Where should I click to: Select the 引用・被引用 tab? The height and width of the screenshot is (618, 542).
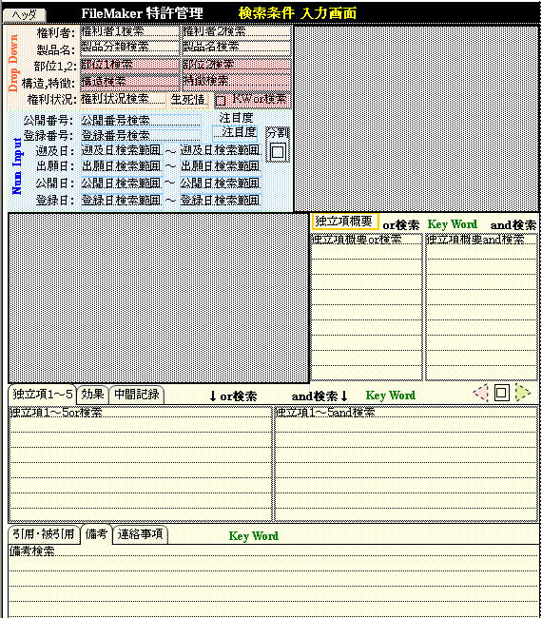point(44,534)
